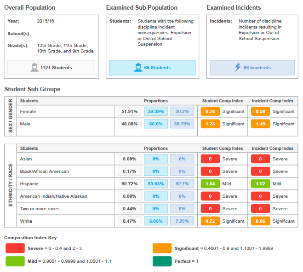Click the Male 69.79% incident proportion box

[x=182, y=124]
